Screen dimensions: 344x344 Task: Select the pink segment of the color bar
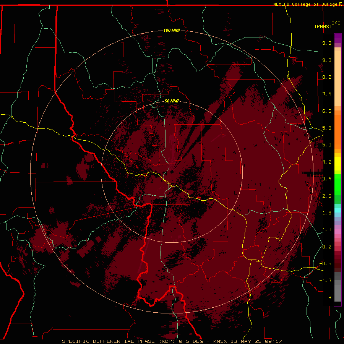338,232
